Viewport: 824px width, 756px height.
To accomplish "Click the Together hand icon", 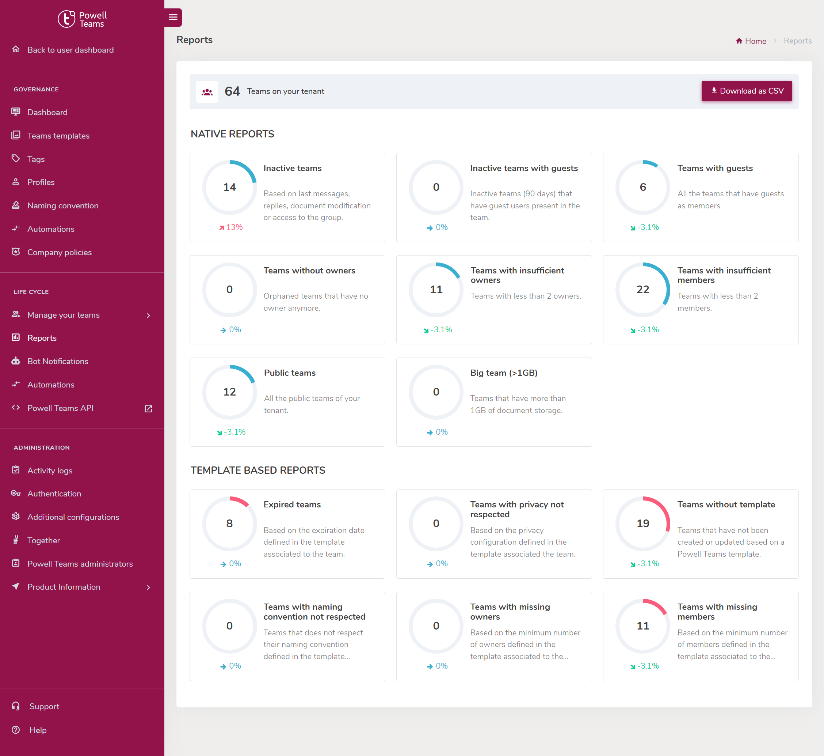I will click(x=16, y=540).
